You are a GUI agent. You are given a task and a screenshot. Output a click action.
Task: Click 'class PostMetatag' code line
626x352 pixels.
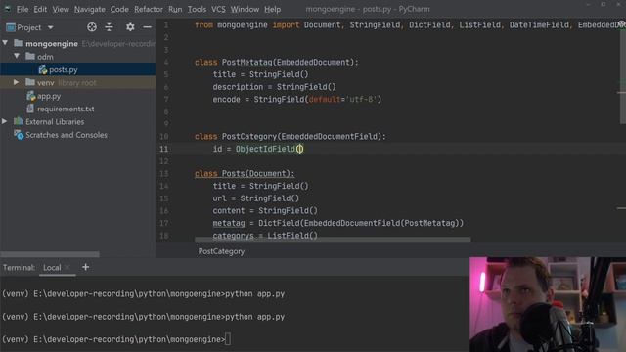(276, 62)
